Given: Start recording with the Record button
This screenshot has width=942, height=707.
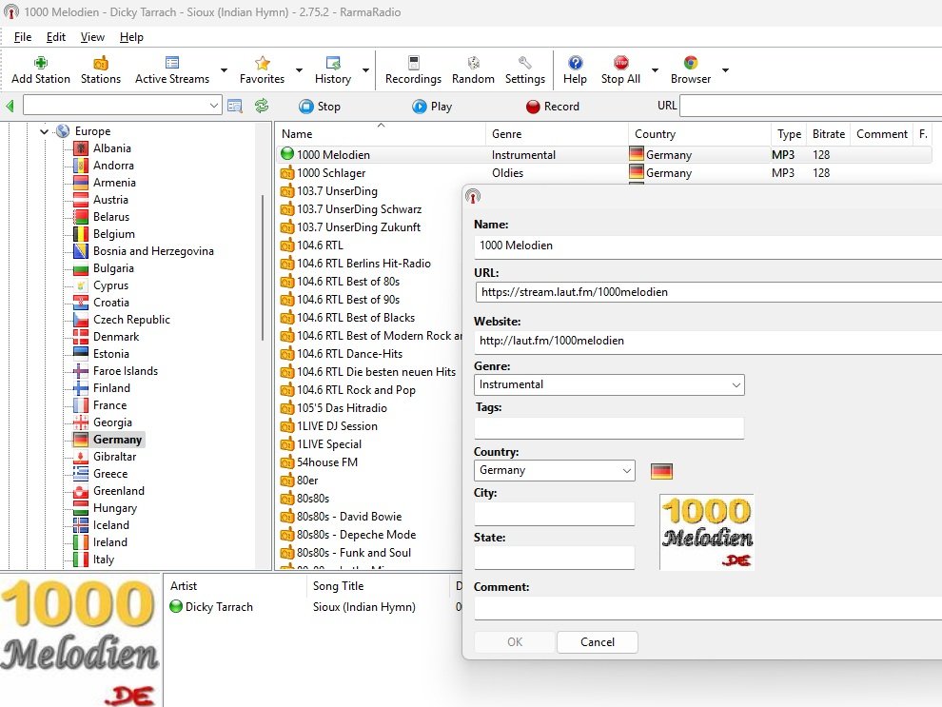Looking at the screenshot, I should coord(553,107).
